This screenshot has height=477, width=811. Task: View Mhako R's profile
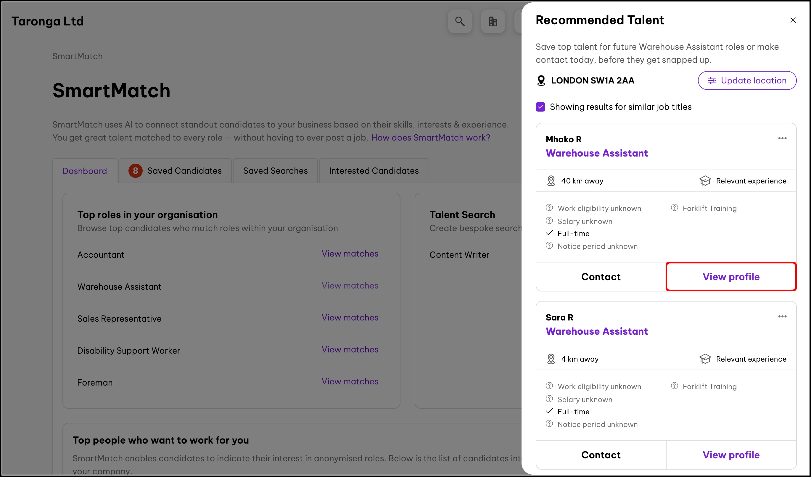tap(731, 277)
